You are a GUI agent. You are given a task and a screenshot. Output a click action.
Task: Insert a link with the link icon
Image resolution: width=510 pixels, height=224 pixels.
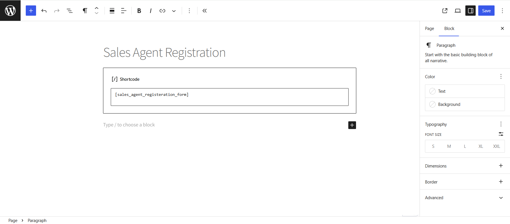point(162,11)
